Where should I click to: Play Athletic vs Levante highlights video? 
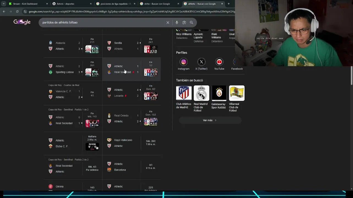coord(151,96)
